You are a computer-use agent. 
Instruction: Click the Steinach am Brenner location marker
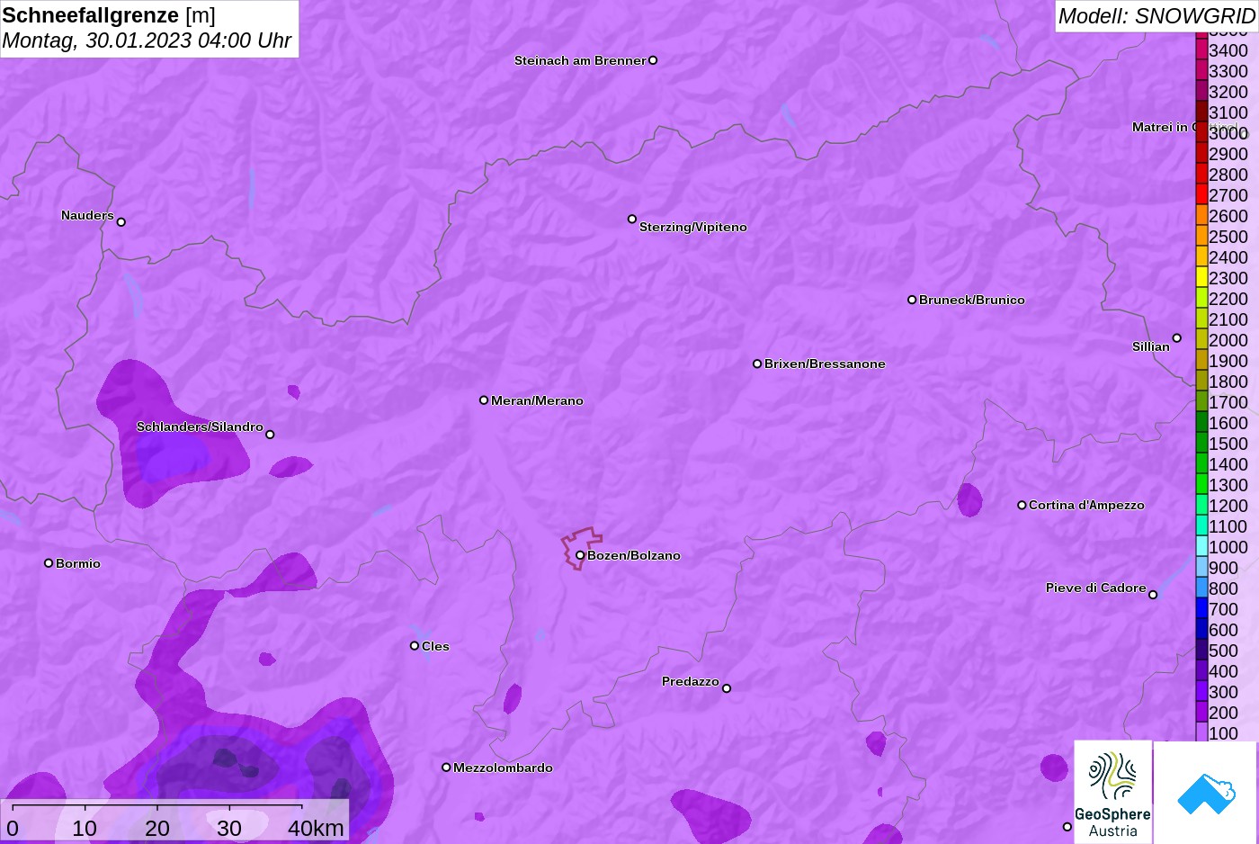coord(653,60)
